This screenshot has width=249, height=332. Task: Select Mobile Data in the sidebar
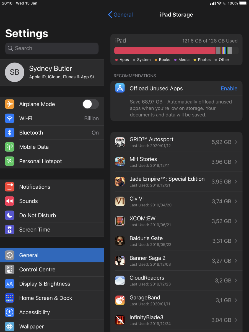(x=52, y=147)
